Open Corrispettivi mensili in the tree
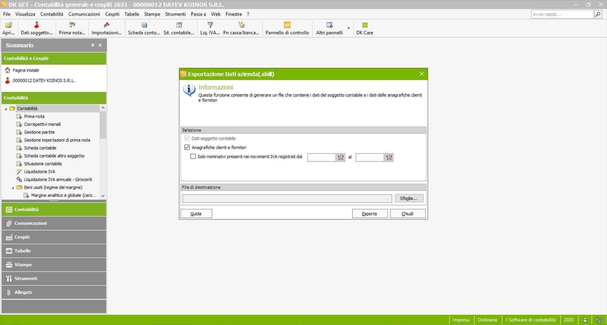Viewport: 607px width, 325px height. coord(42,124)
